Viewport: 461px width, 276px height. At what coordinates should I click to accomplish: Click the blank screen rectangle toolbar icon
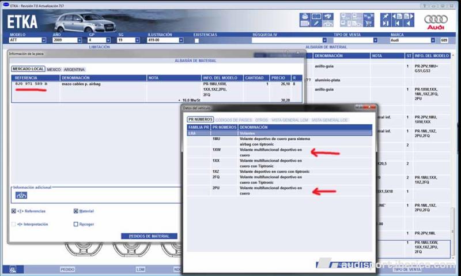316,17
